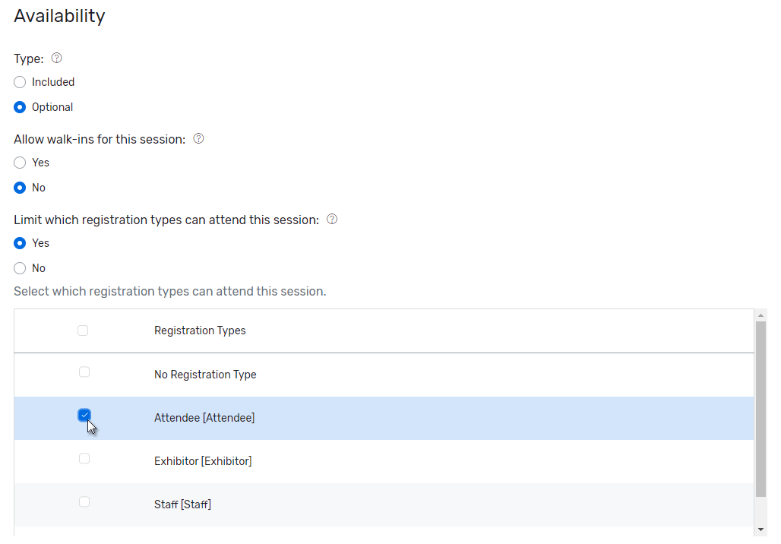
Task: Click the Exhibitor [Exhibitor] row label
Action: (203, 461)
